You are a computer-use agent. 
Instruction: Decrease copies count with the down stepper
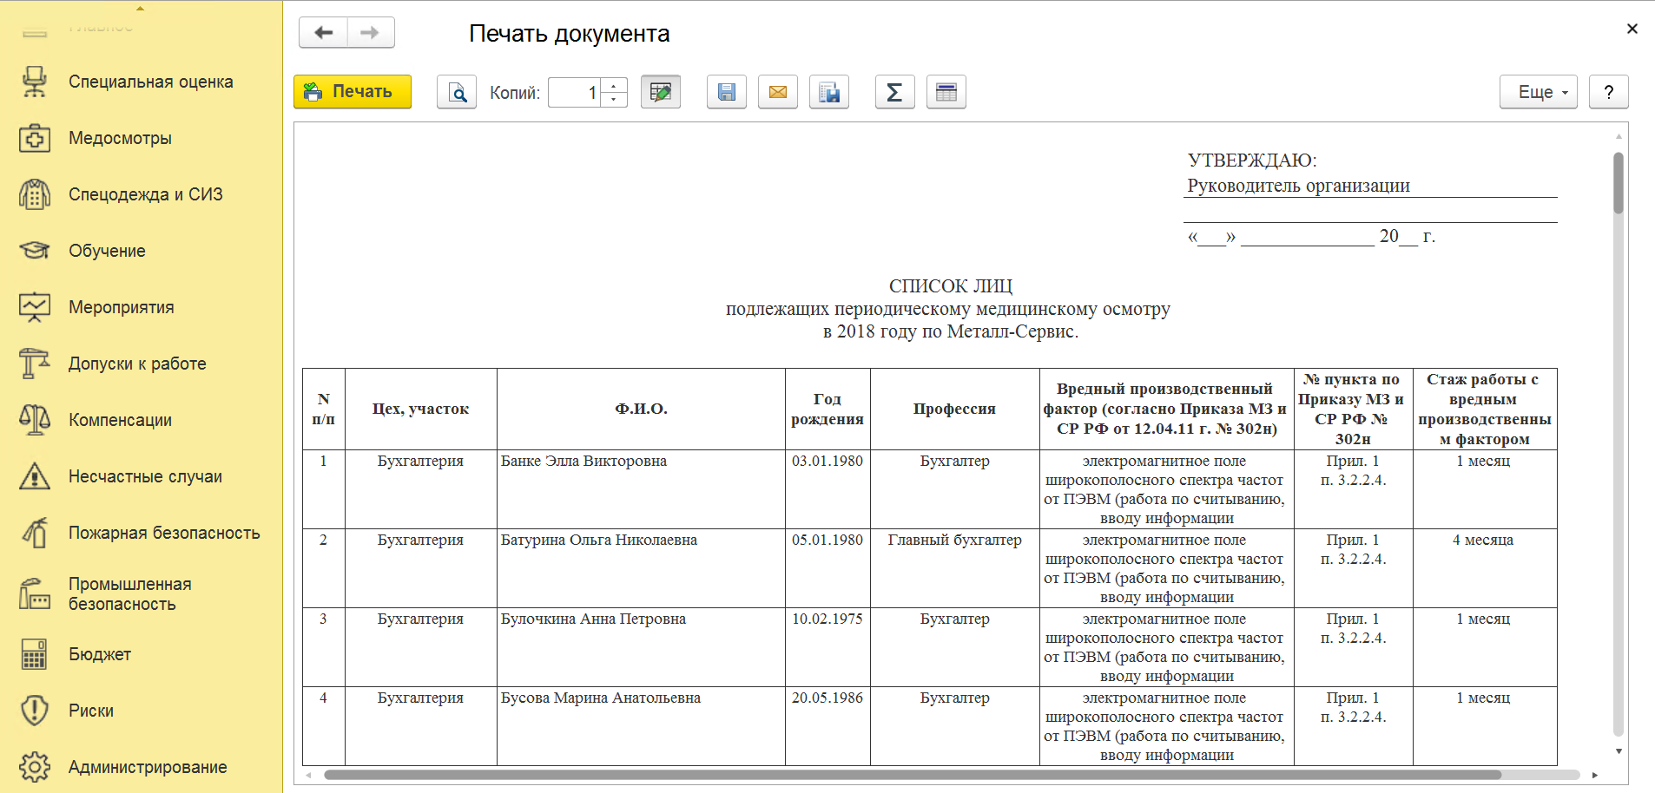tap(614, 99)
